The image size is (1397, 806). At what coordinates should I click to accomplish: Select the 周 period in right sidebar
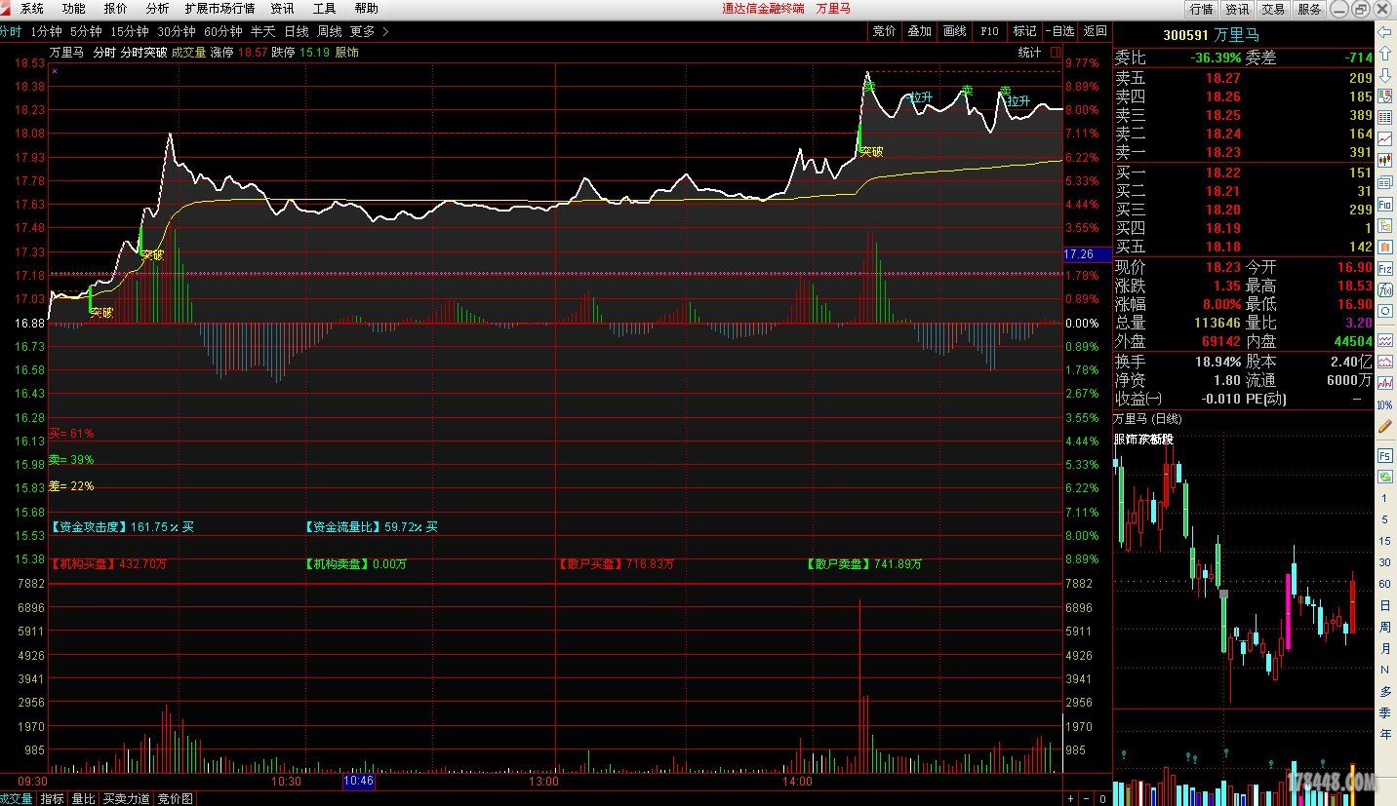(1384, 628)
